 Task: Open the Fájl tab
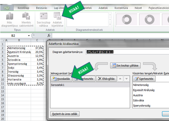7,8
